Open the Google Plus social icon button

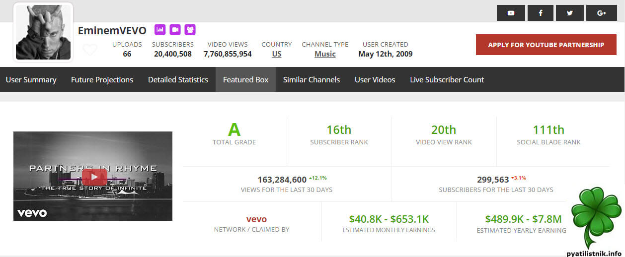pyautogui.click(x=602, y=13)
